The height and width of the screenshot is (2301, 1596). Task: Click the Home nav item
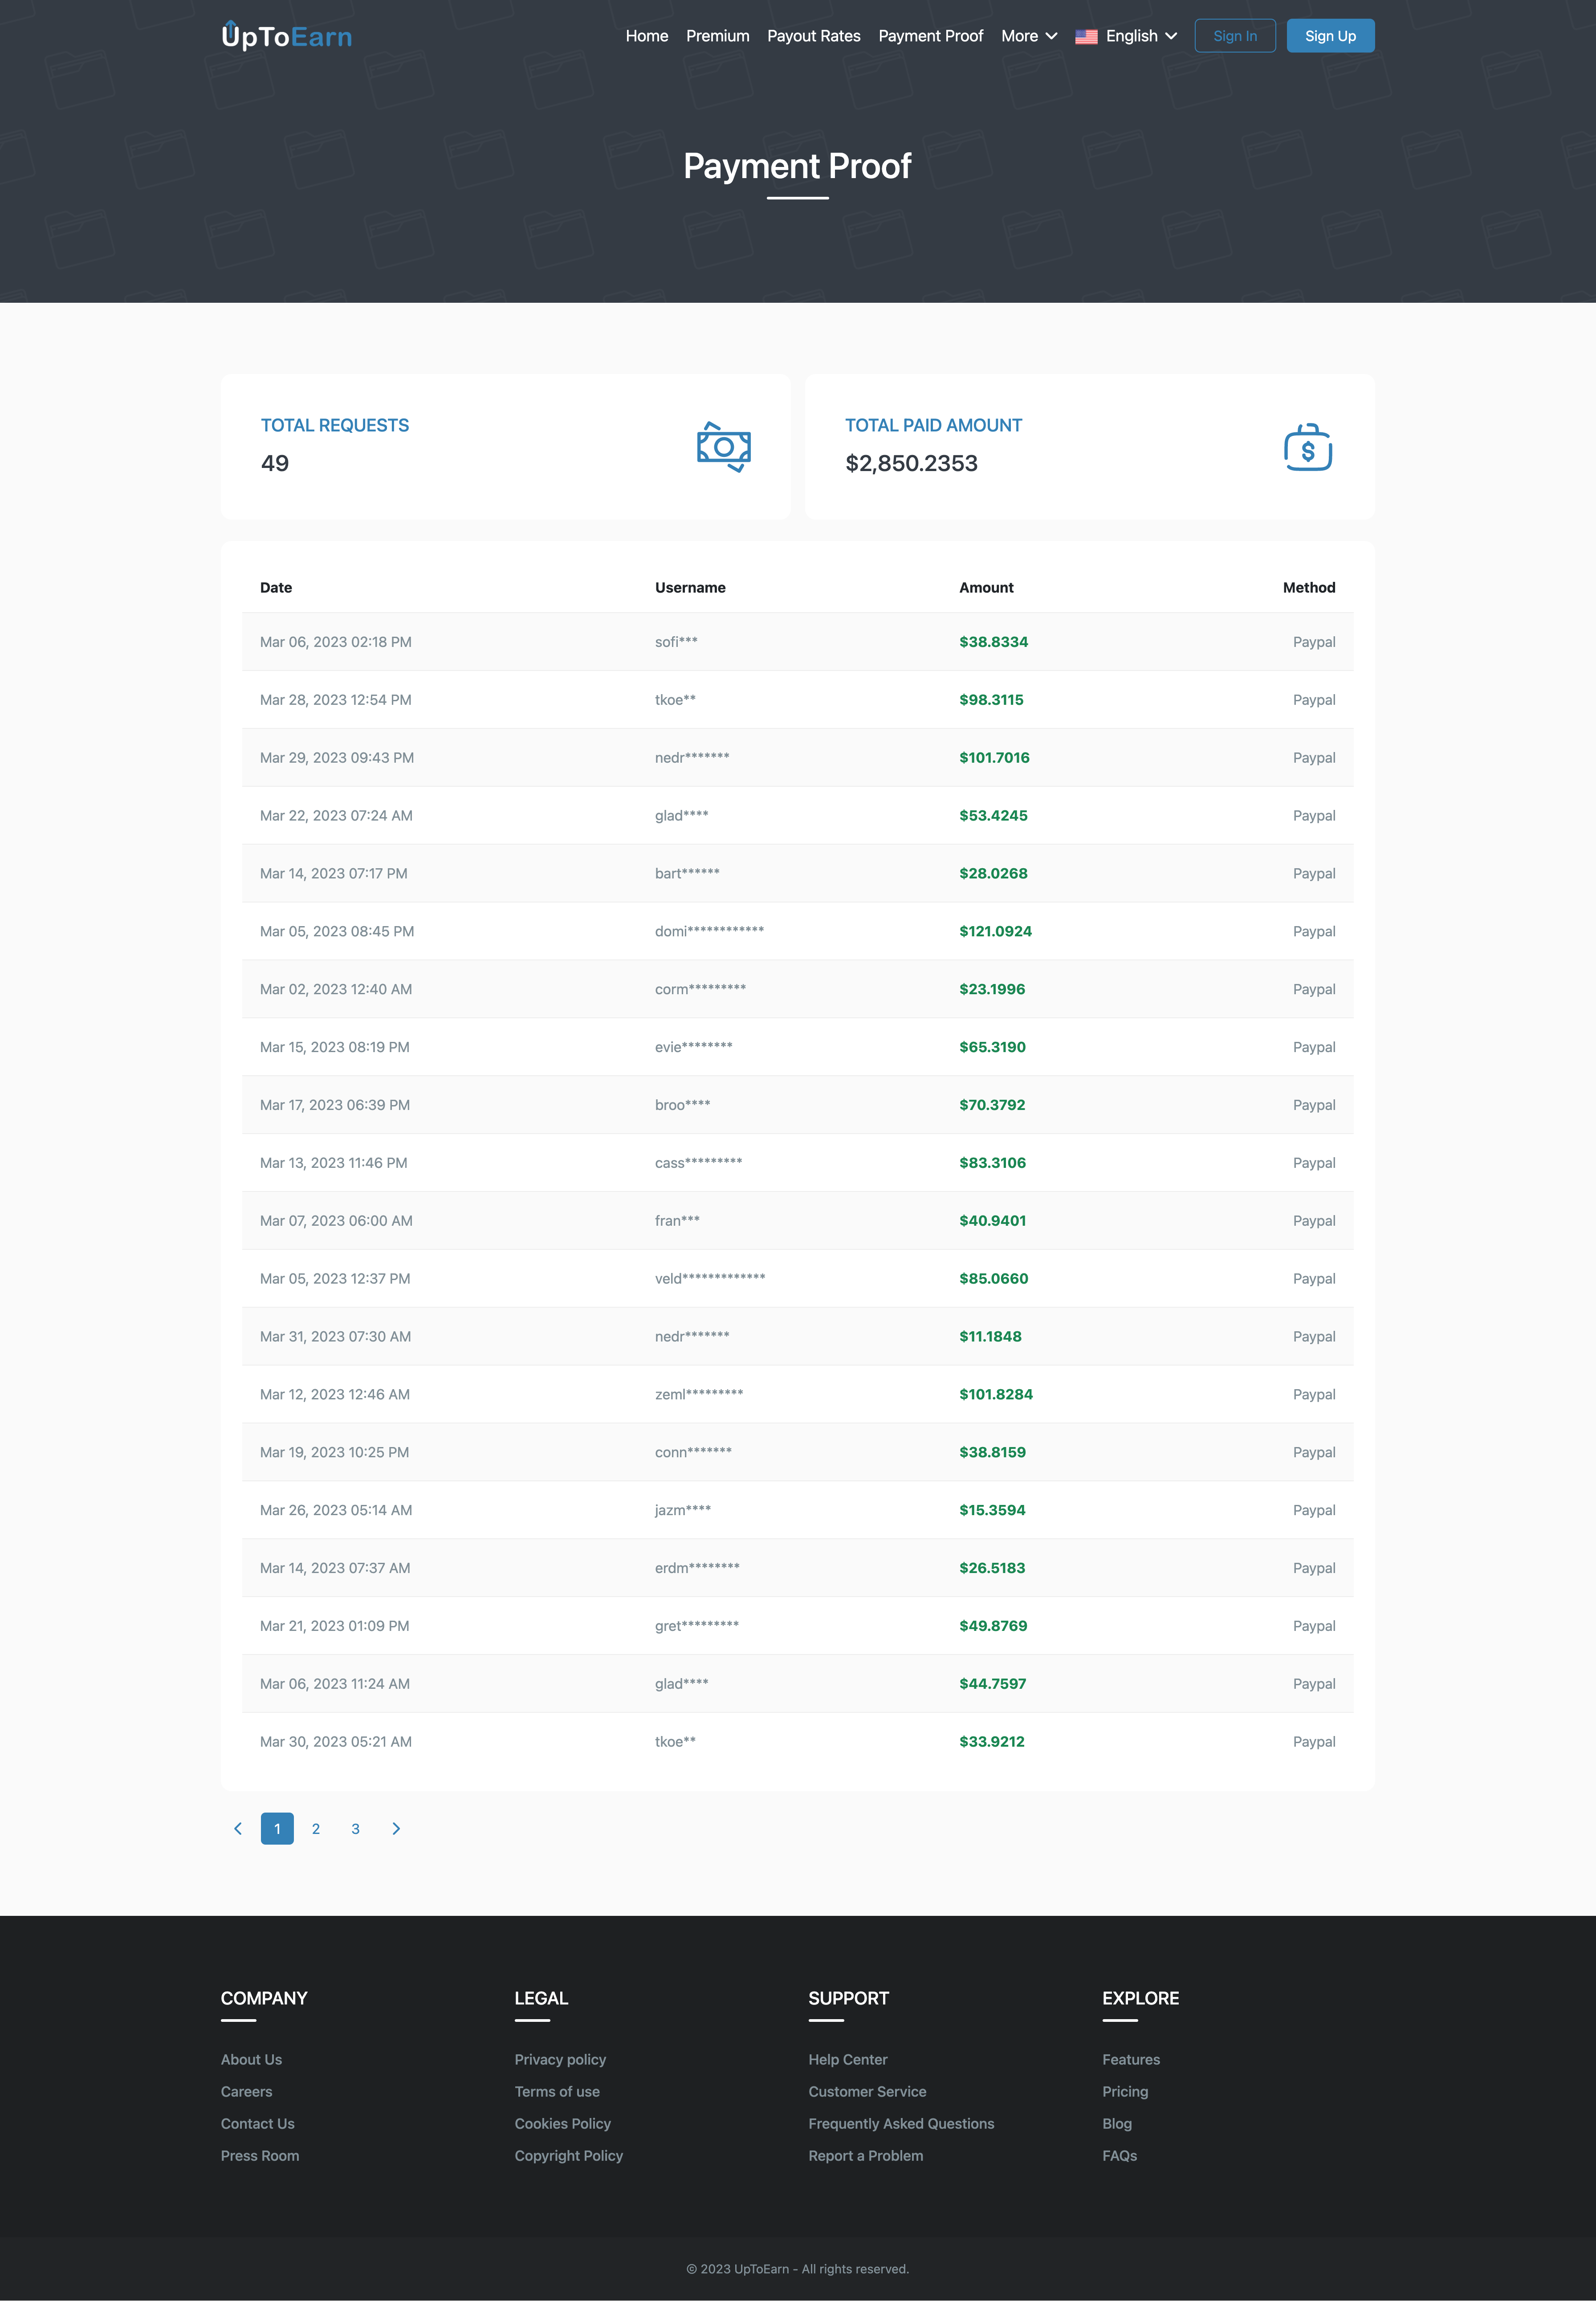click(646, 36)
